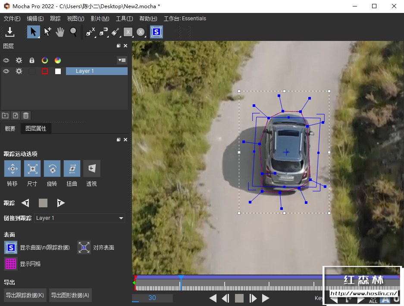Viewport: 404px width, 306px height.
Task: Select the Add Point arrow-plus tool
Action: pos(47,31)
